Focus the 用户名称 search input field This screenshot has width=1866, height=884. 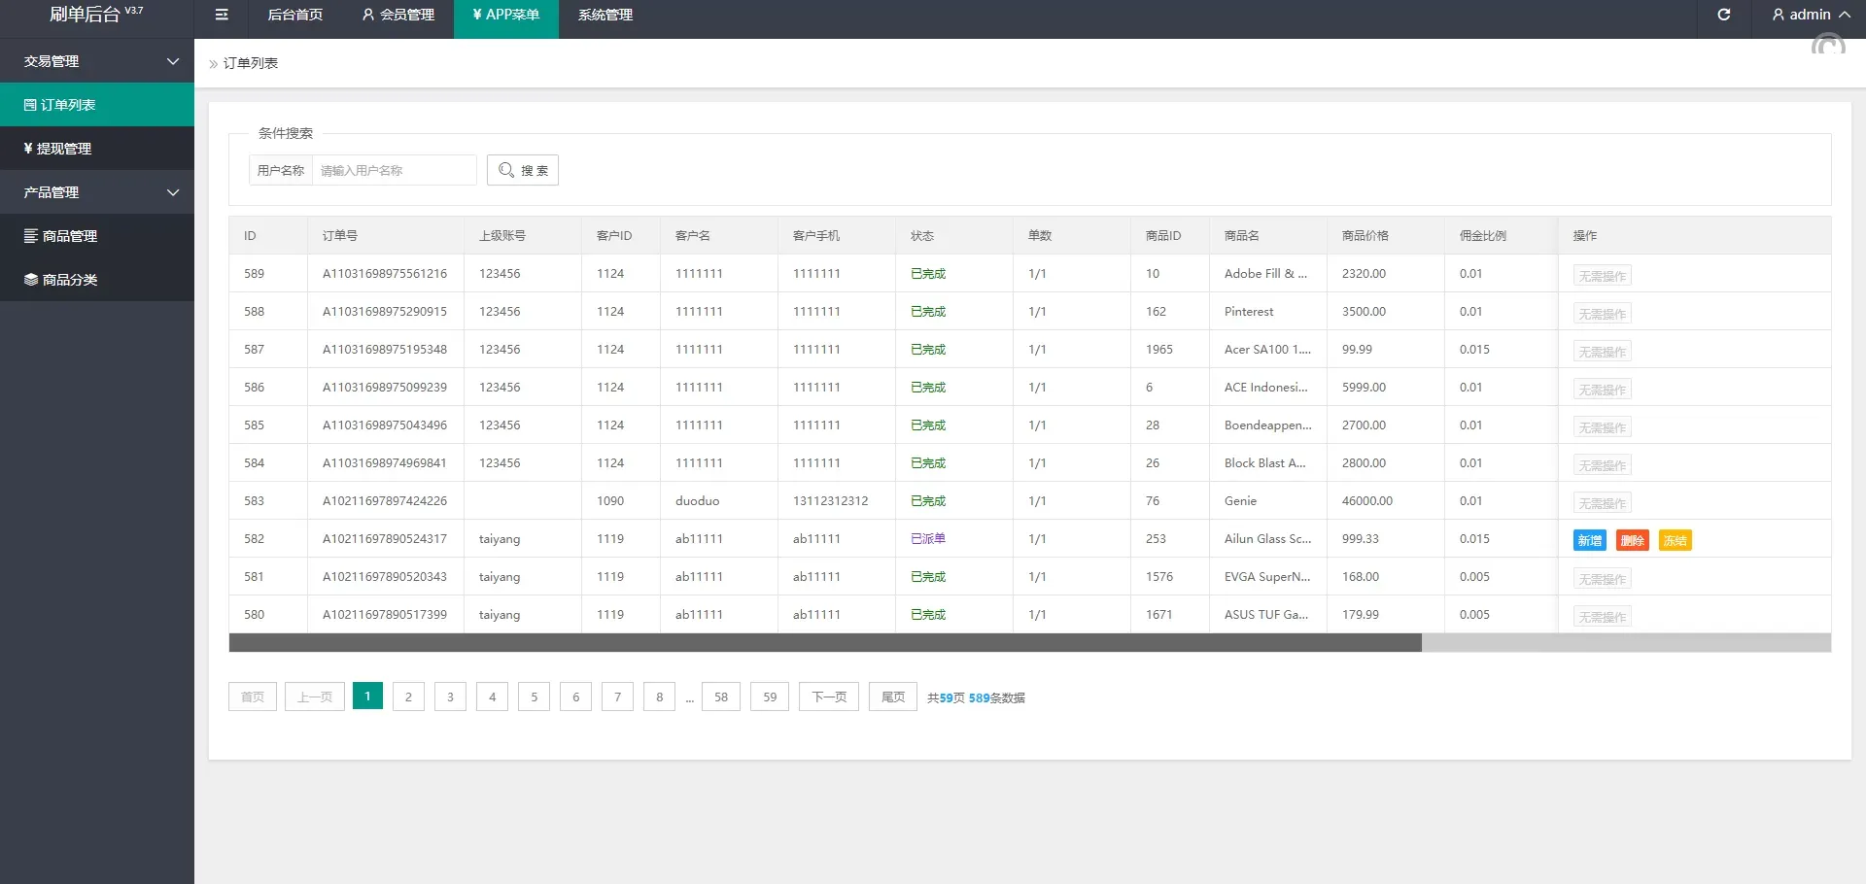tap(394, 170)
